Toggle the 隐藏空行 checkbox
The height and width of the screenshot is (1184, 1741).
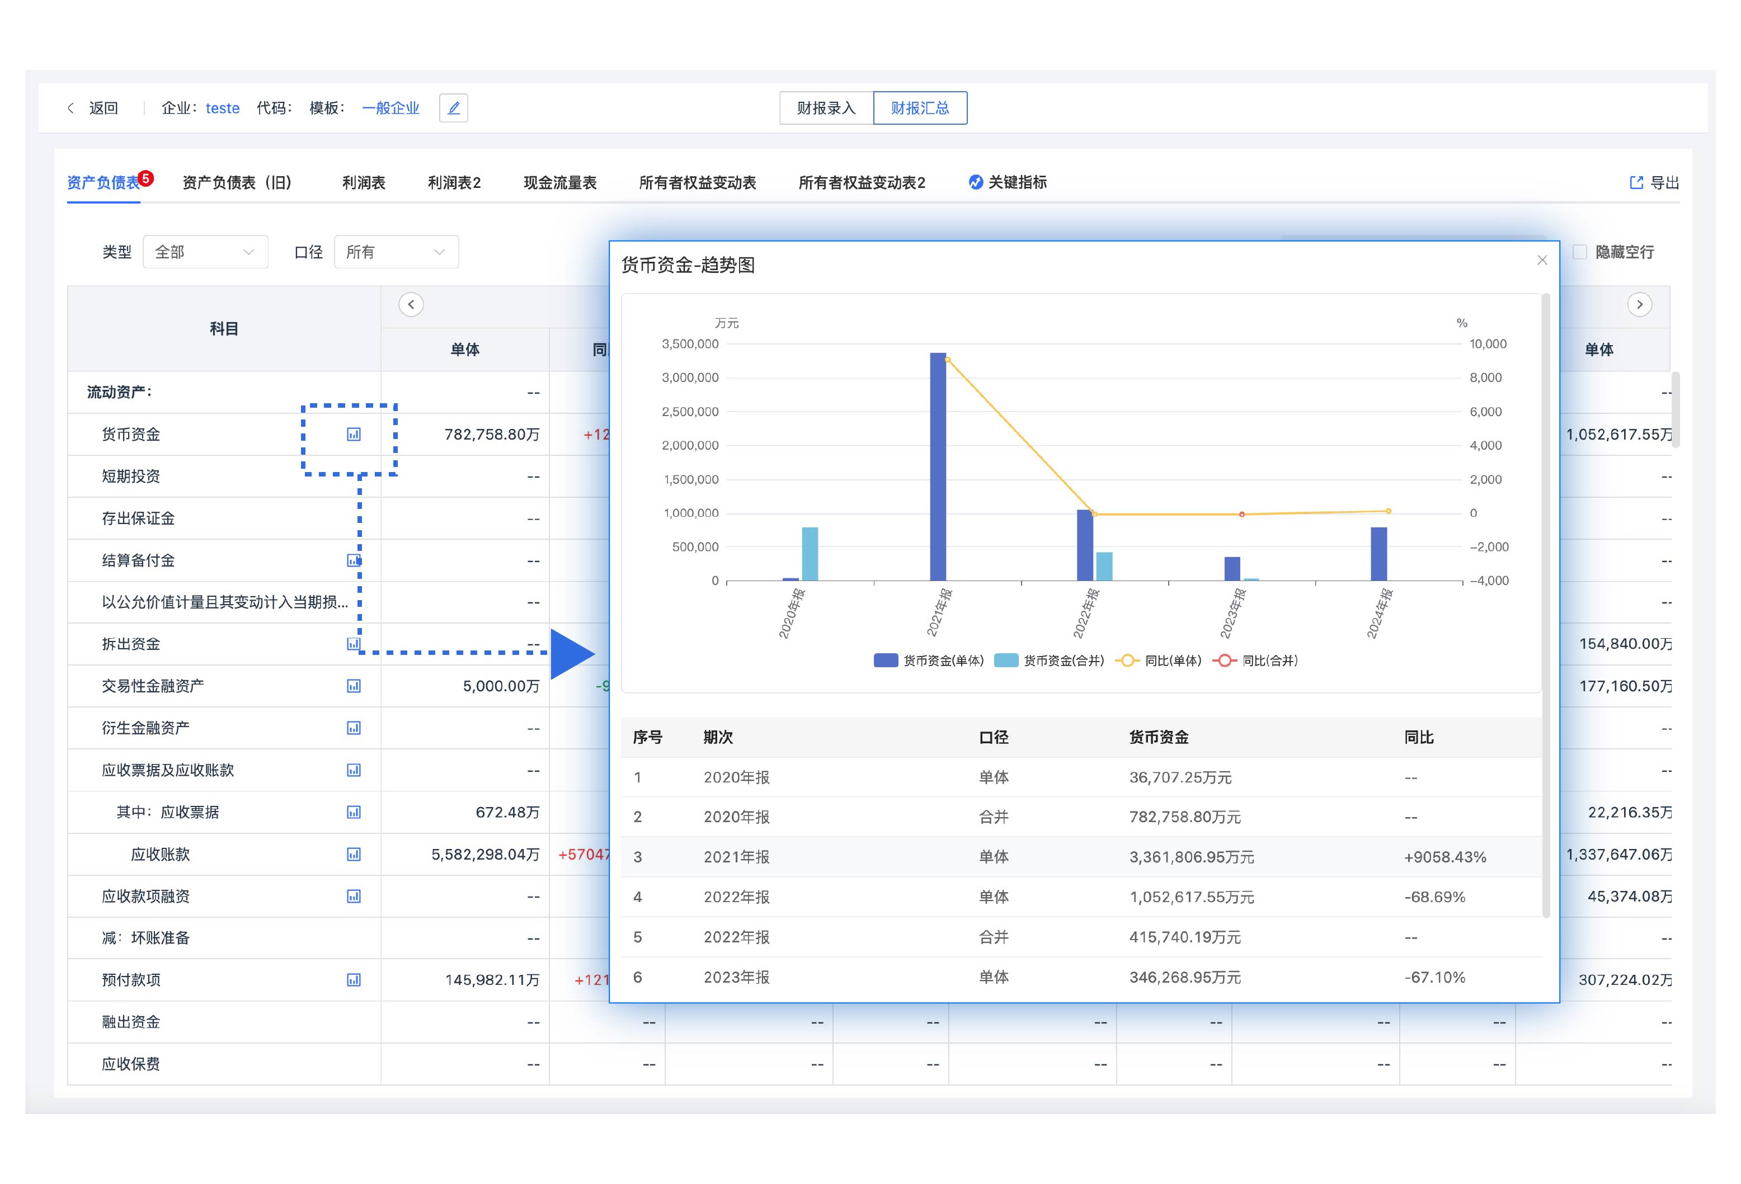point(1579,252)
